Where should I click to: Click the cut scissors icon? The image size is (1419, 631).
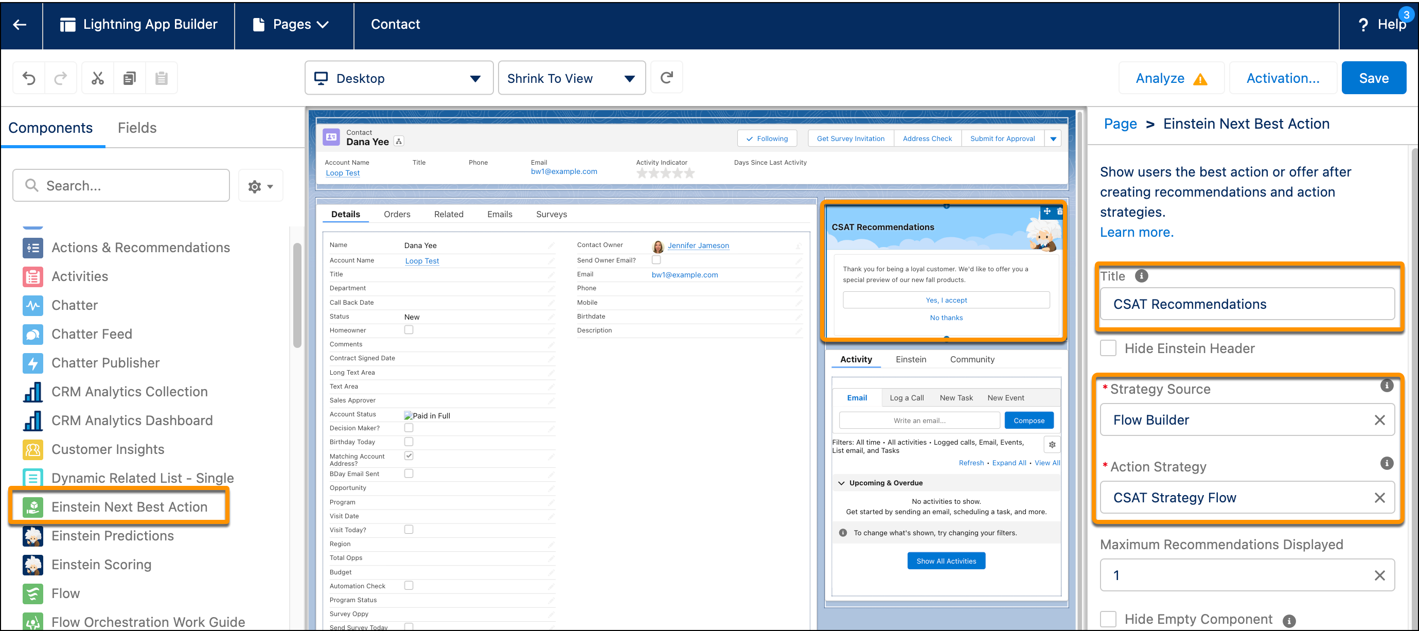98,78
